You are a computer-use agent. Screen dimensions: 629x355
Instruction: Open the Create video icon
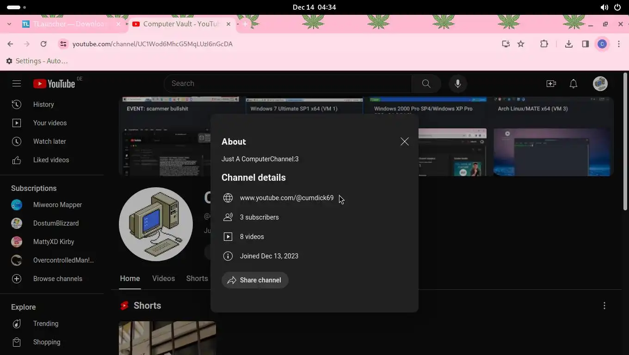[x=551, y=84]
